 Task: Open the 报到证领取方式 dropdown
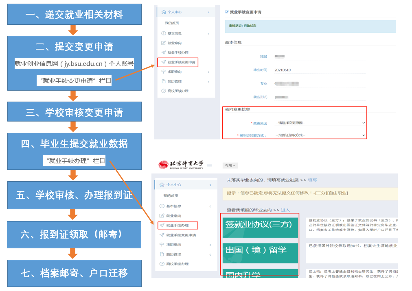pyautogui.click(x=320, y=135)
